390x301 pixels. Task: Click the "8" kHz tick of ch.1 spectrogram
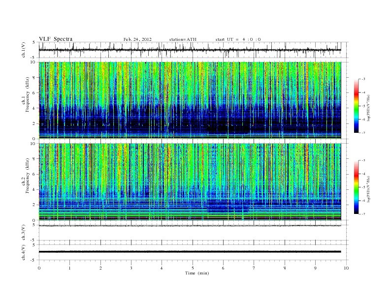coord(35,78)
